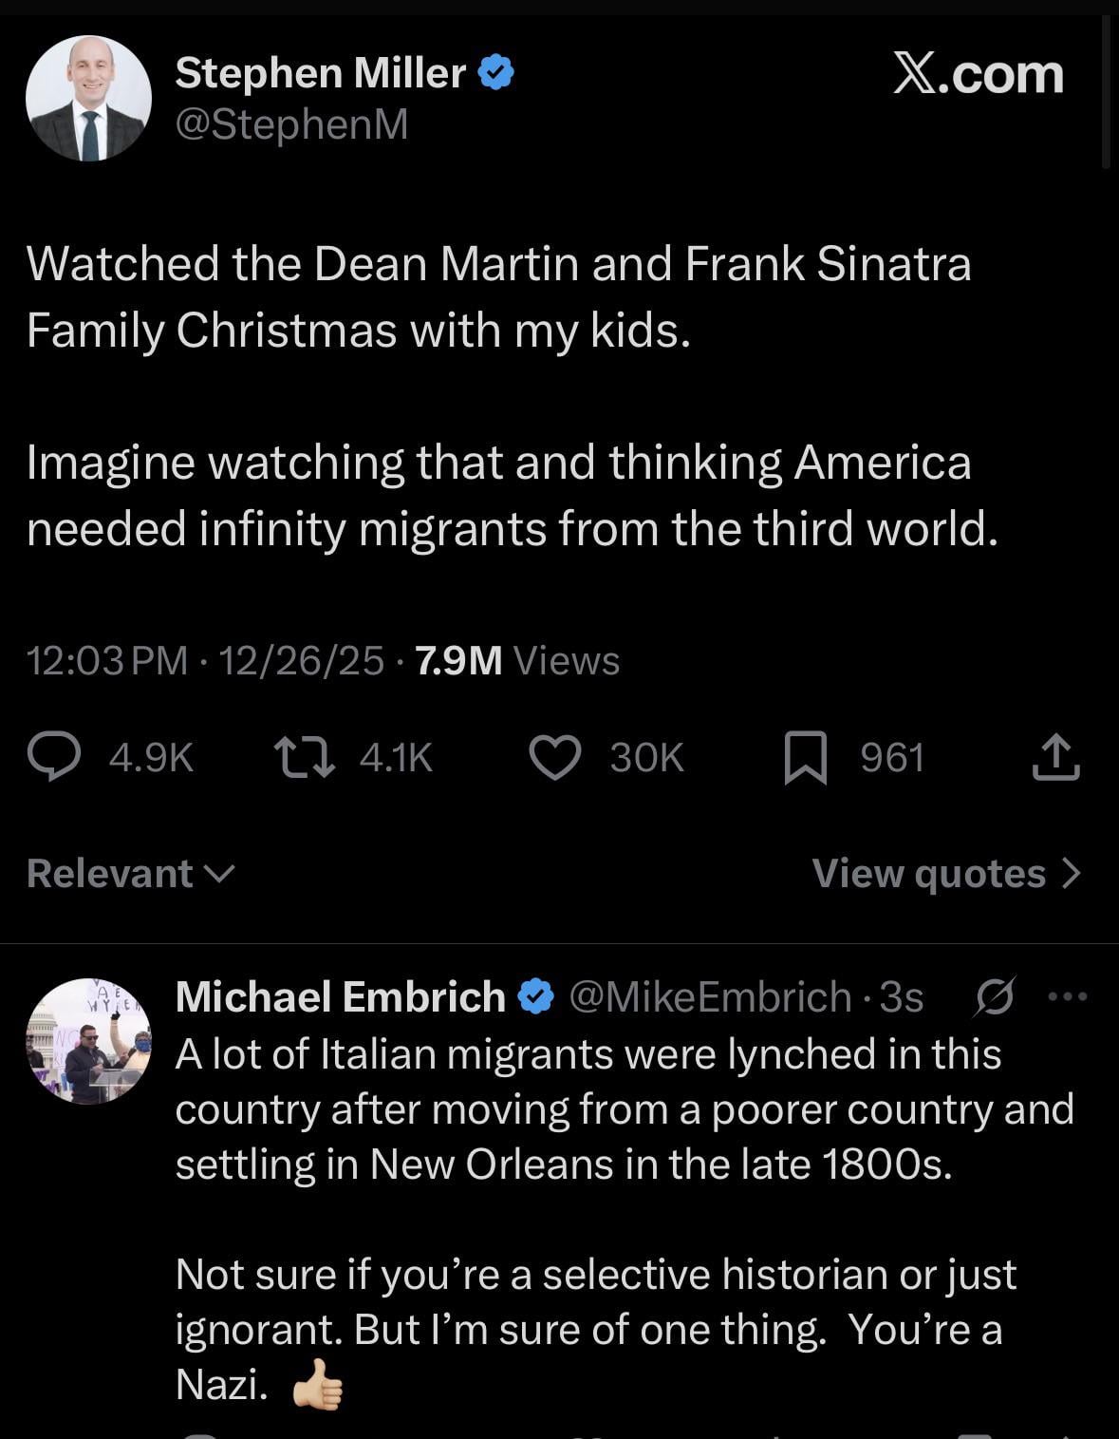
Task: Open the Stephen Miller display name
Action: (x=320, y=73)
